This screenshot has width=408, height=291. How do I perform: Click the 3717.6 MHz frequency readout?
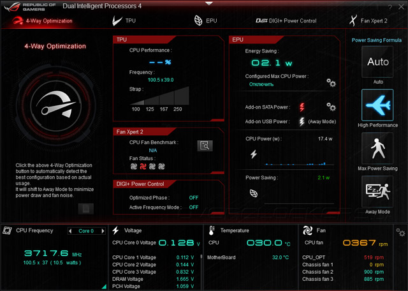[53, 253]
